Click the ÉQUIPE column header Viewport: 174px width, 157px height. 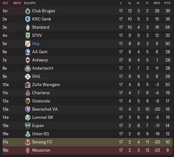[x=30, y=3]
